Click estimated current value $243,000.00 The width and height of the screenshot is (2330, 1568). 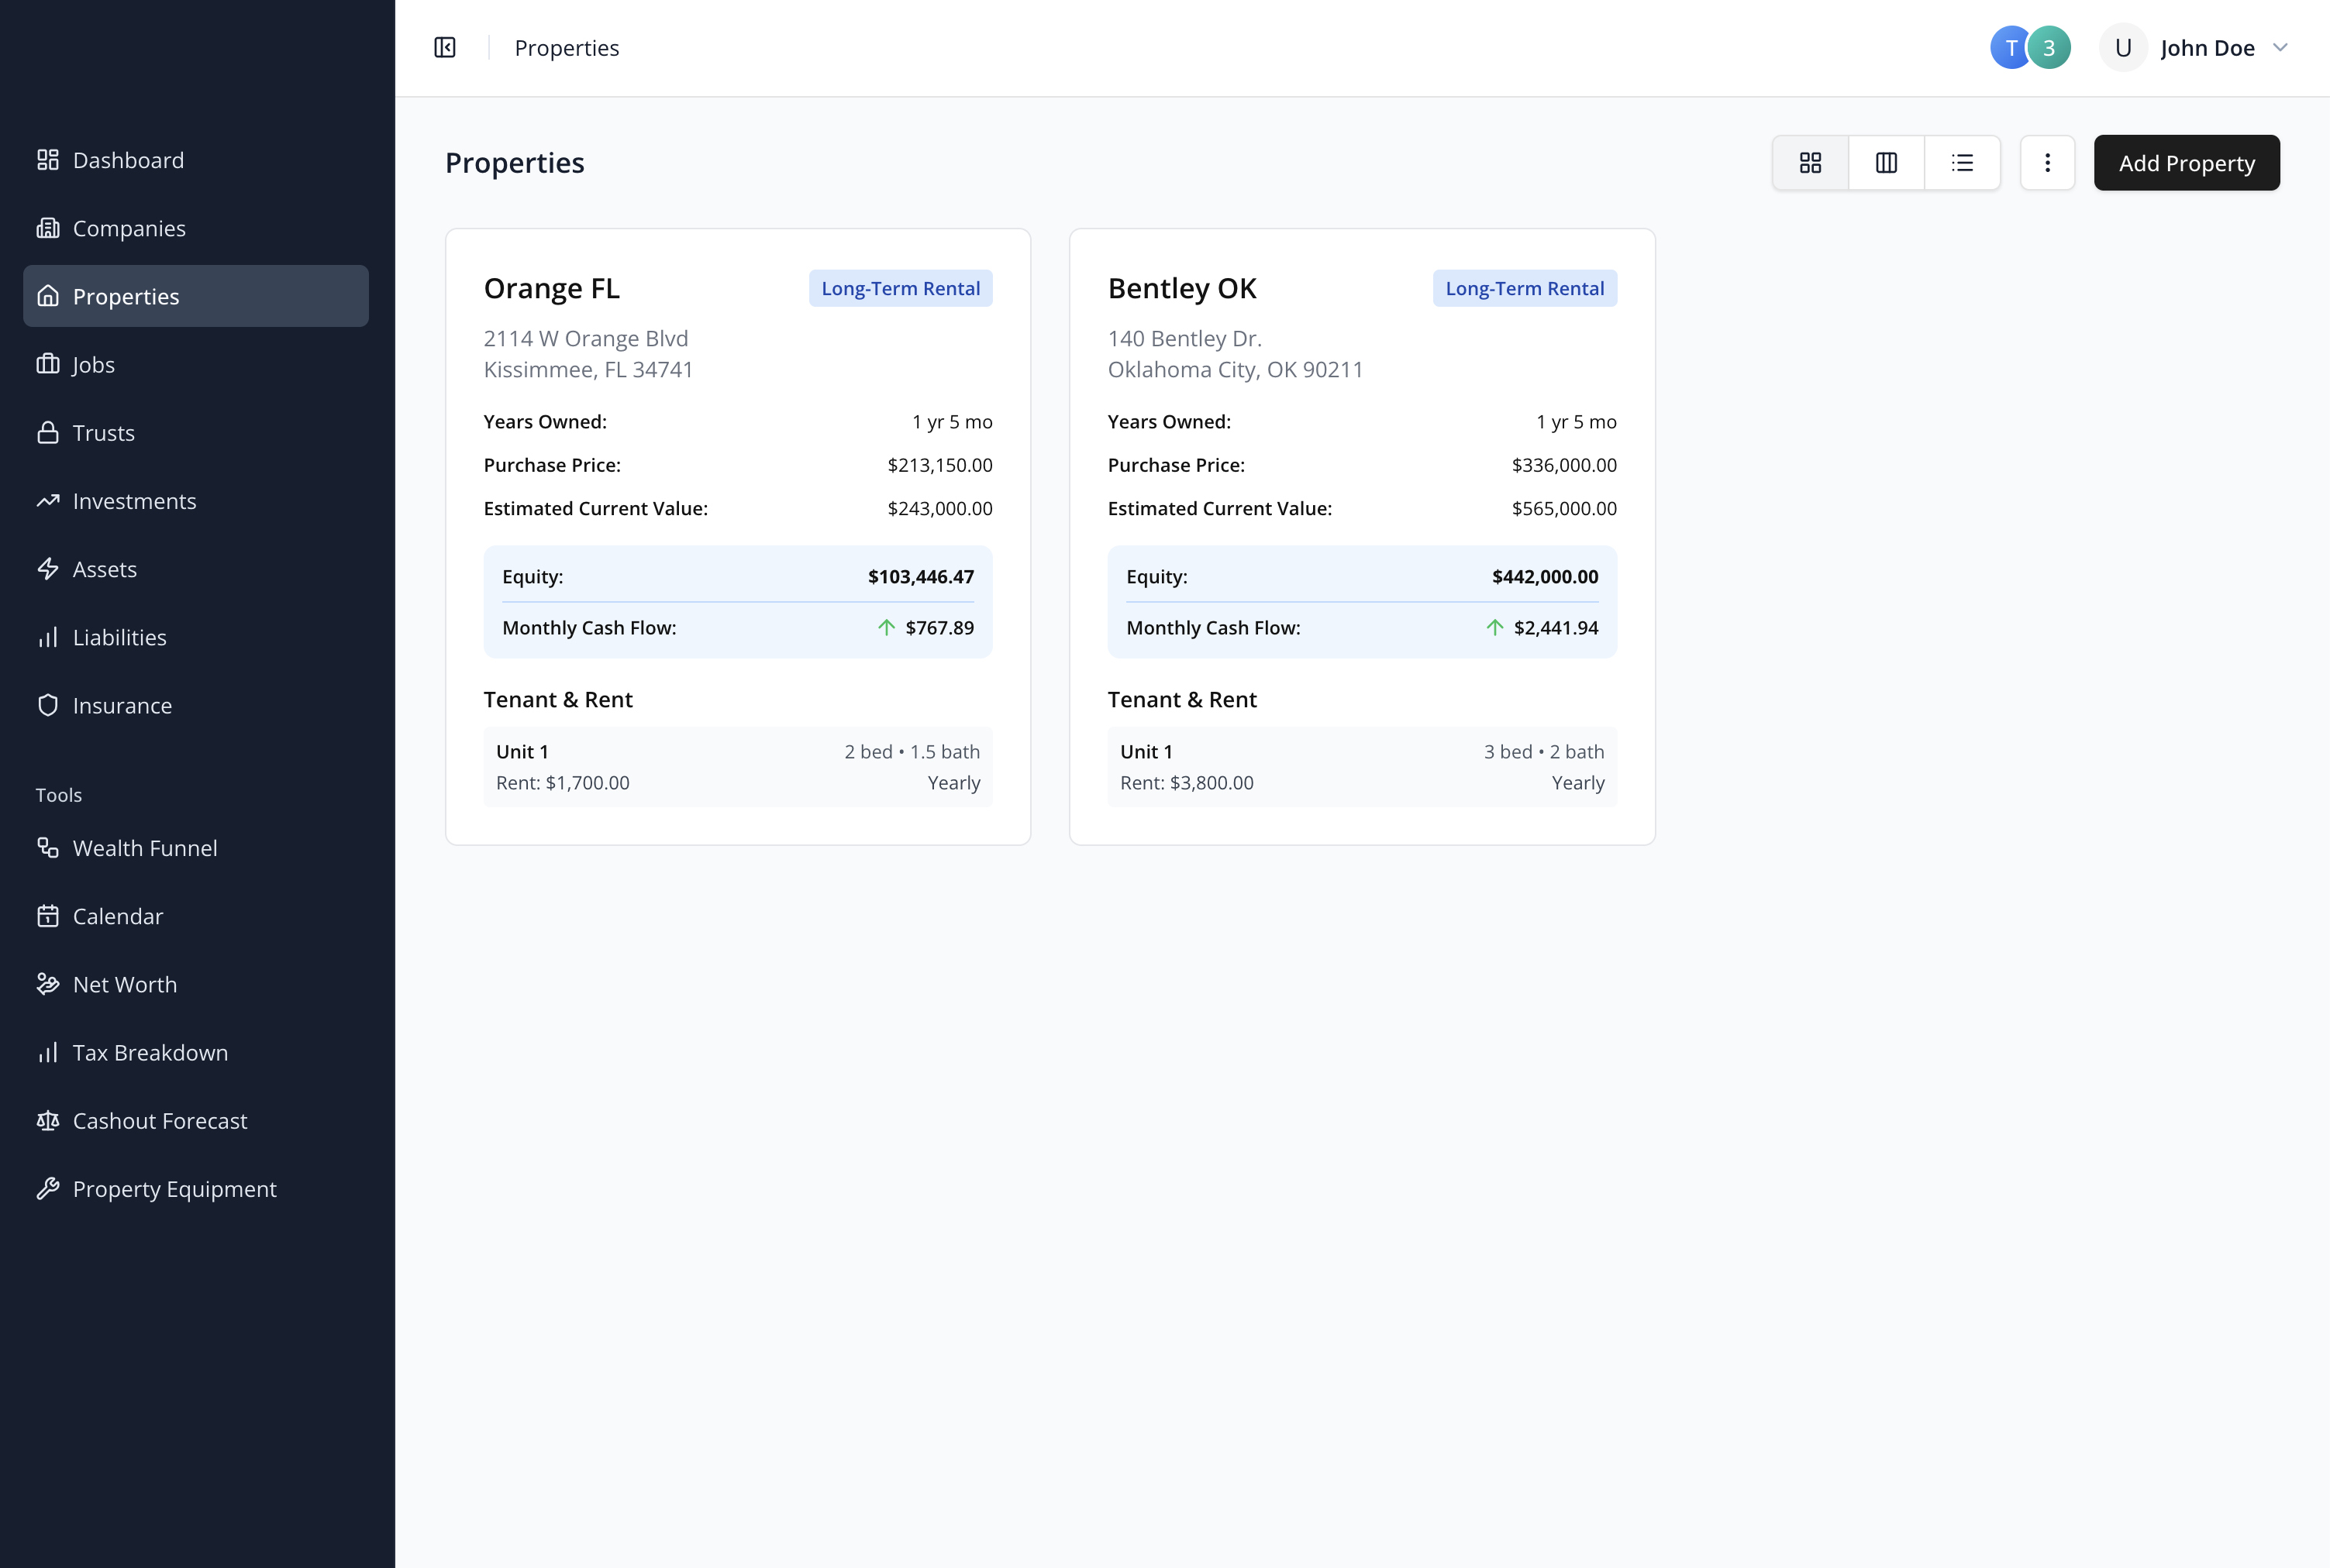(940, 508)
